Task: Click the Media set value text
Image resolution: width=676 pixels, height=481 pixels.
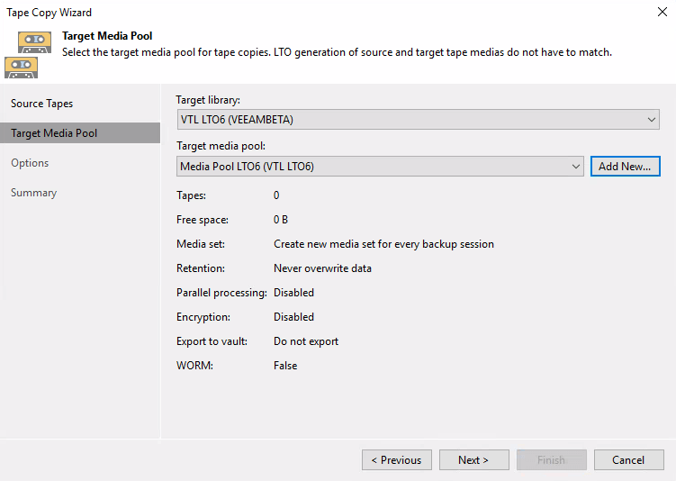Action: pyautogui.click(x=383, y=244)
